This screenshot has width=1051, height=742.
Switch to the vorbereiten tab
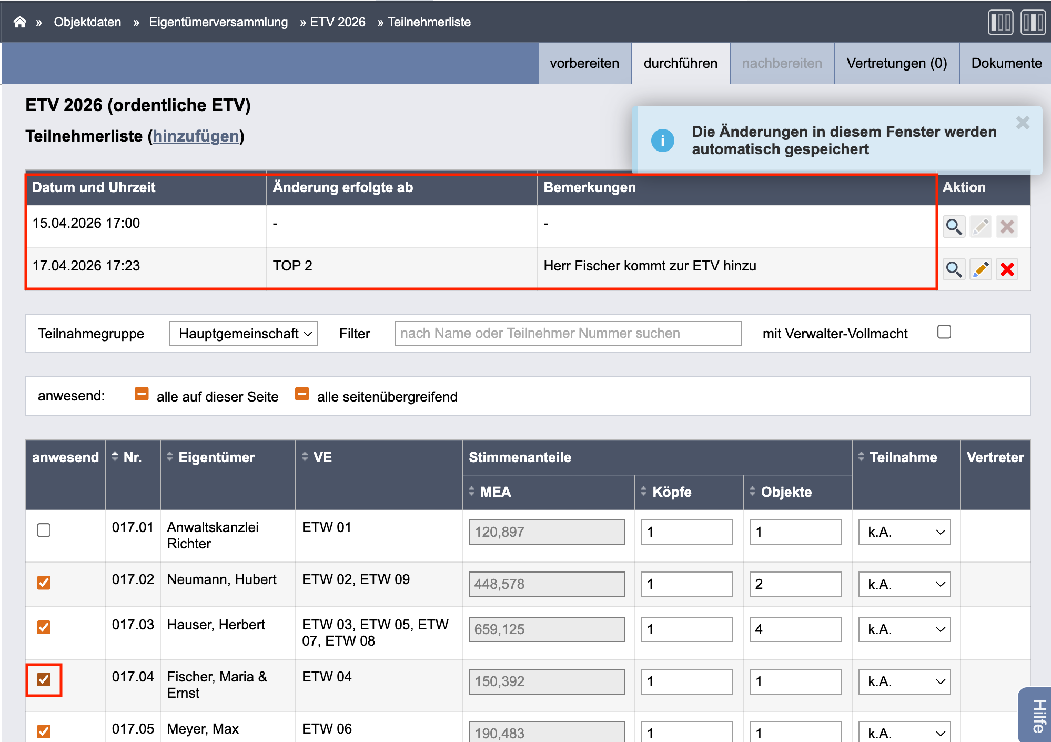[584, 63]
